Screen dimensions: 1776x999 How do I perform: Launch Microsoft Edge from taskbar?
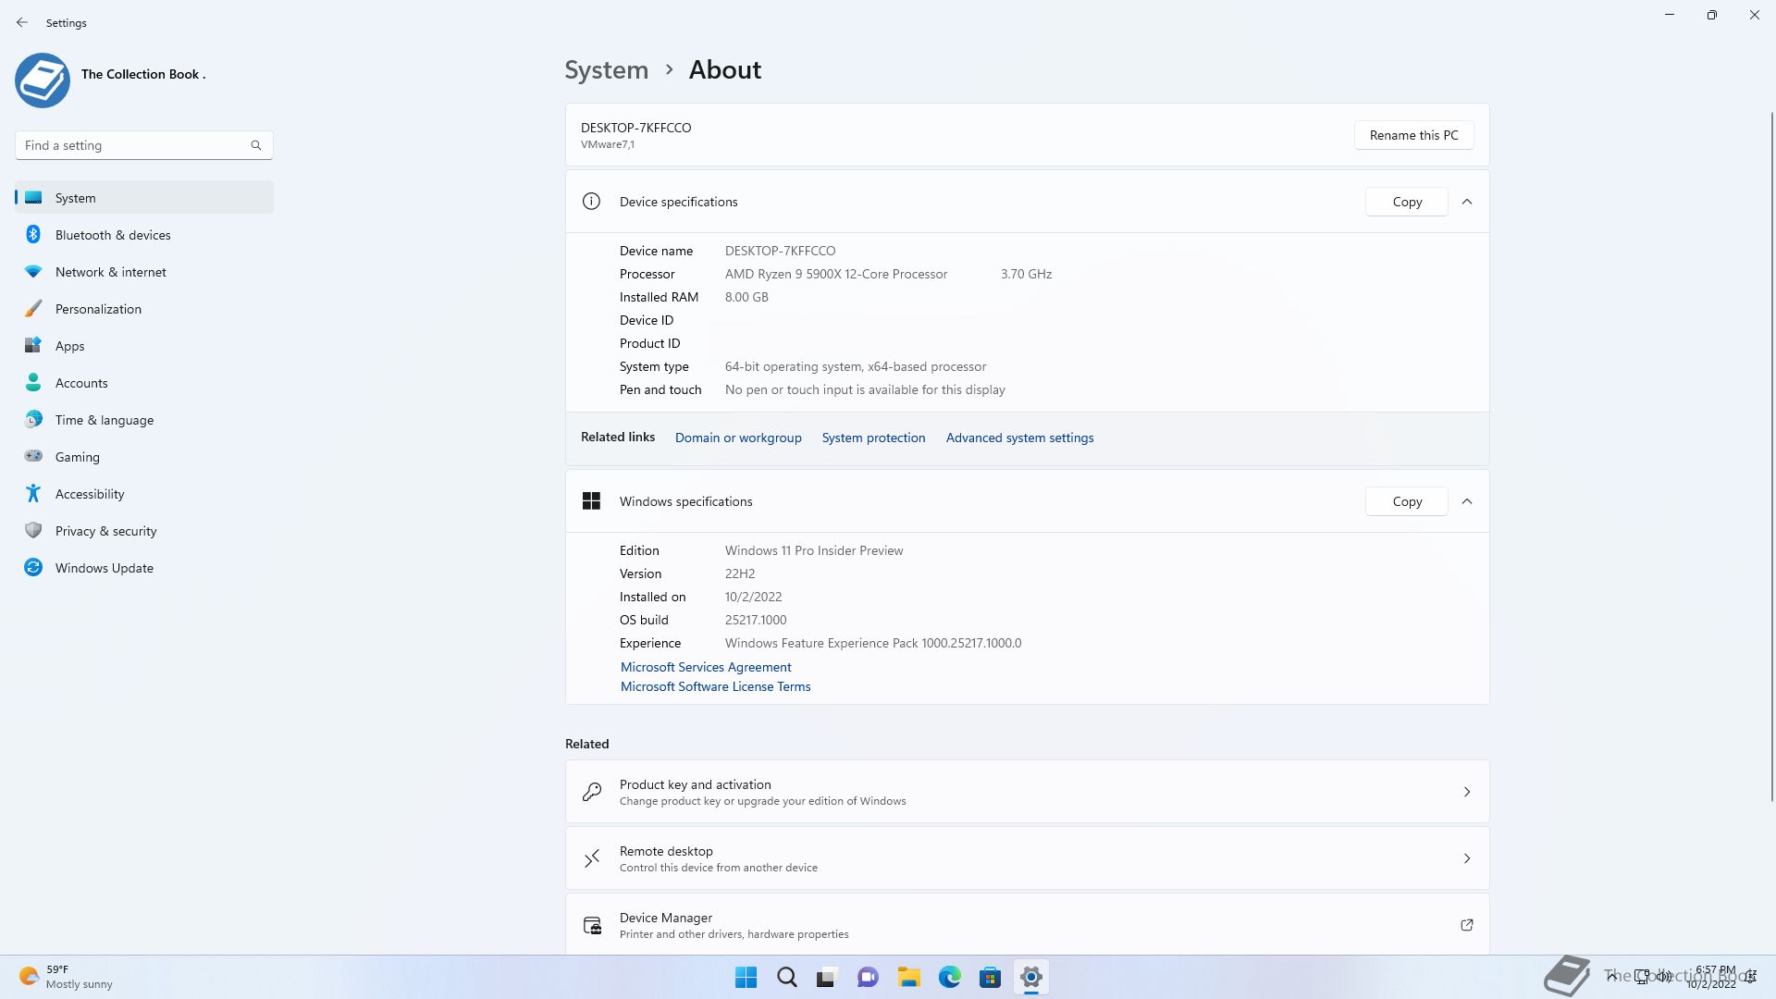coord(949,977)
